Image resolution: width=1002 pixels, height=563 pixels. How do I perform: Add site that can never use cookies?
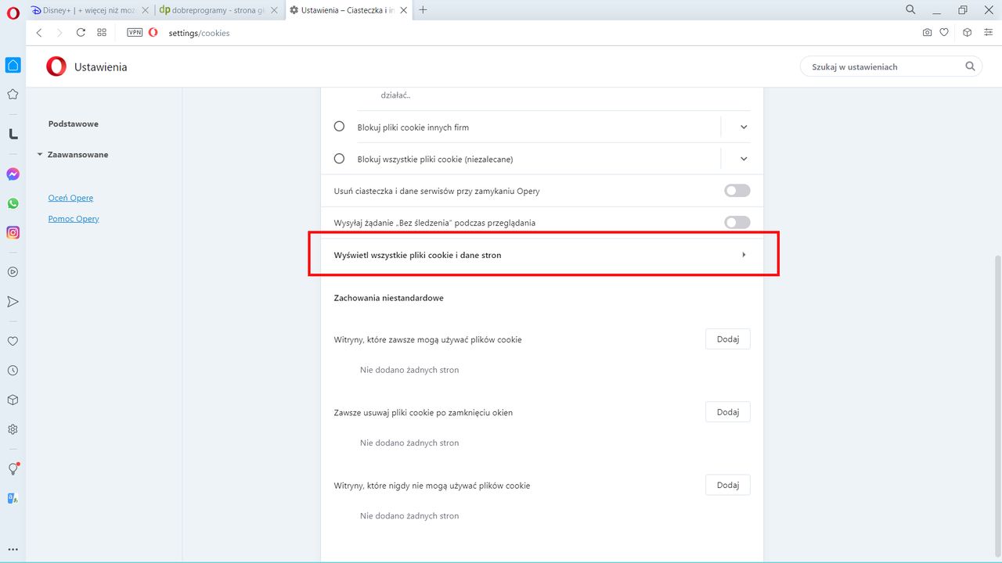pyautogui.click(x=728, y=485)
